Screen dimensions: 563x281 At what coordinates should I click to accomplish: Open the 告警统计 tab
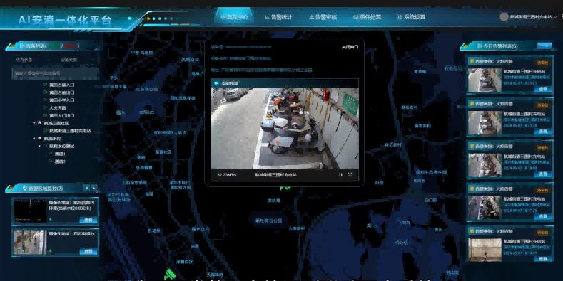pyautogui.click(x=278, y=17)
